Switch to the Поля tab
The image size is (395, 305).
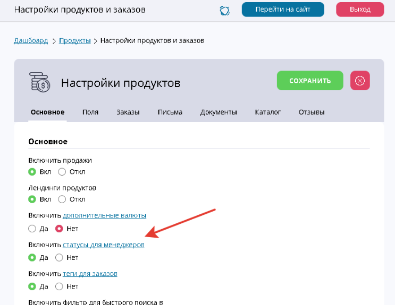click(x=90, y=112)
